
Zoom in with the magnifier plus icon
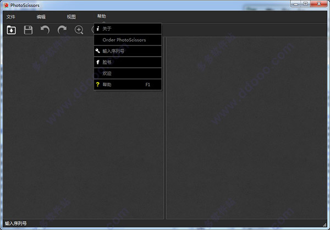click(79, 30)
